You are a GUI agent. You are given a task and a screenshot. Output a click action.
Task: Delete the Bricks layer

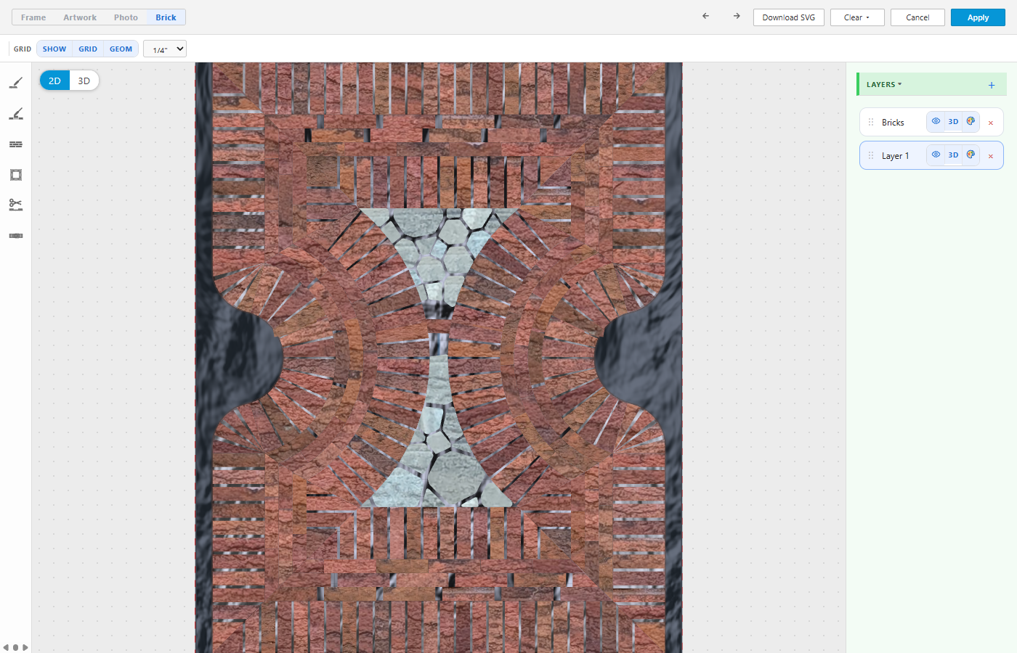click(x=991, y=123)
